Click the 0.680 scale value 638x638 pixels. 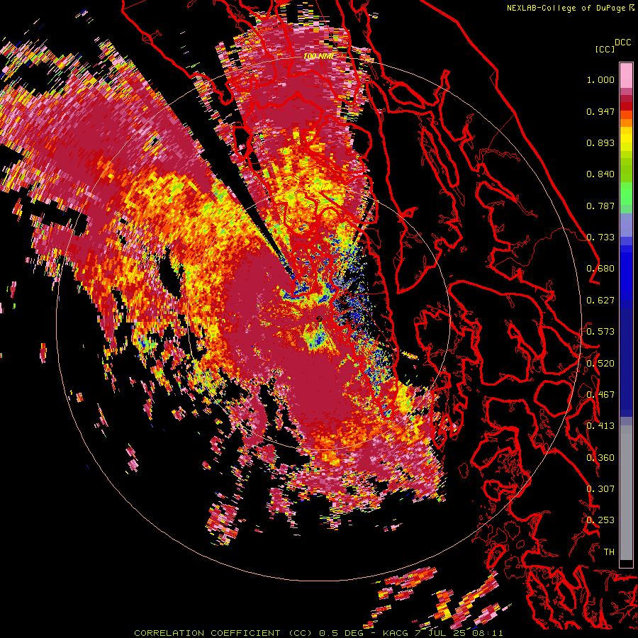pyautogui.click(x=600, y=269)
